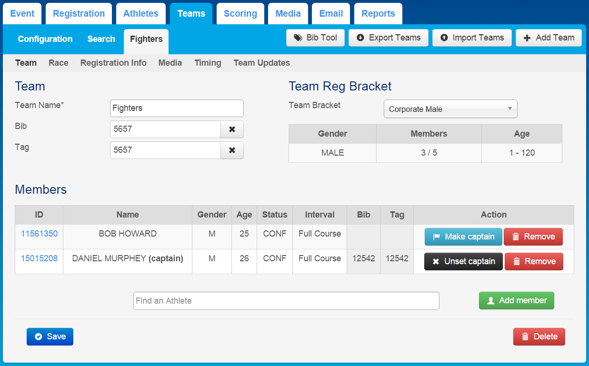Viewport: 589px width, 366px height.
Task: Open the Race section
Action: coord(59,63)
